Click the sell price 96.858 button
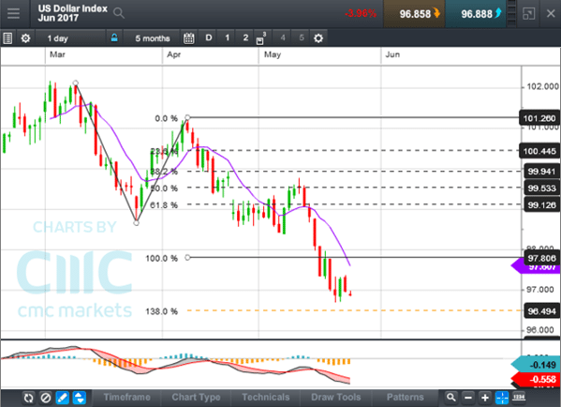The width and height of the screenshot is (561, 407). (414, 14)
